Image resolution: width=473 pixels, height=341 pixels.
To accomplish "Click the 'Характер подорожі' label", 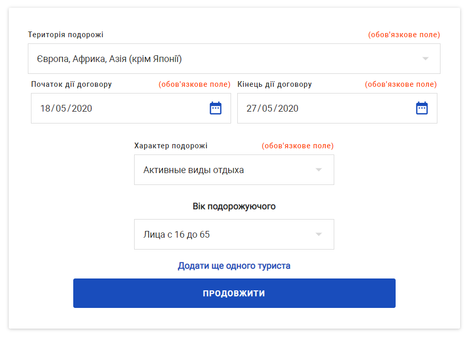I will (171, 146).
